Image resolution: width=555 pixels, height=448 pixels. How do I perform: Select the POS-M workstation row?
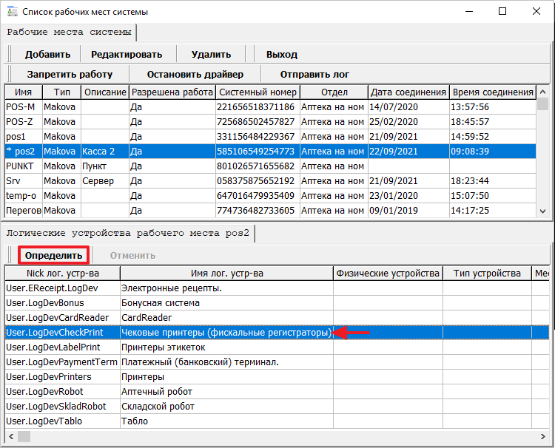point(22,106)
